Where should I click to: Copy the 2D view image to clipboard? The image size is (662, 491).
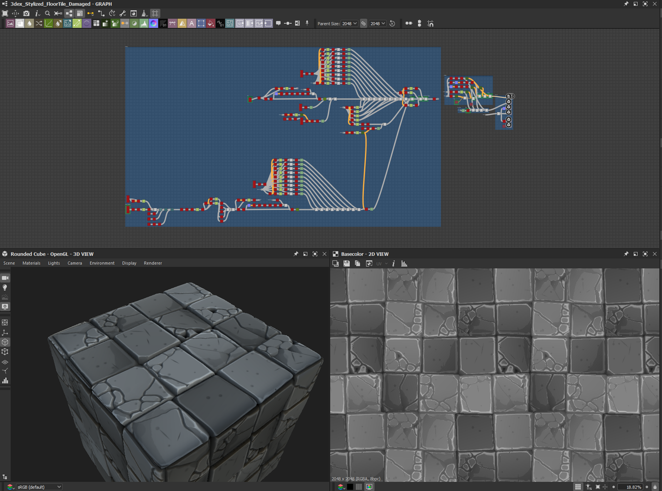point(358,264)
